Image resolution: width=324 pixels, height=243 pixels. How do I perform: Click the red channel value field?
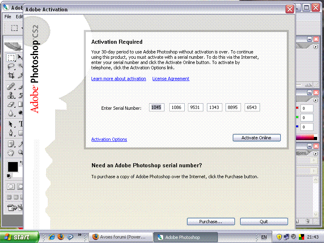point(307,108)
